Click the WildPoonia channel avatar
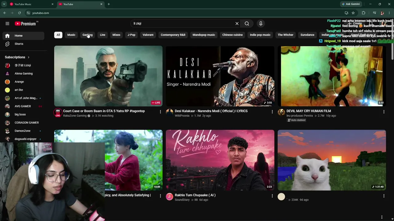 [170, 113]
